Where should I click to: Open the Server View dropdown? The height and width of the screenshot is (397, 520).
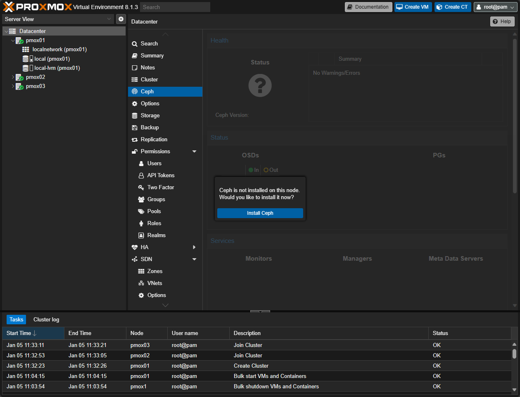(58, 19)
